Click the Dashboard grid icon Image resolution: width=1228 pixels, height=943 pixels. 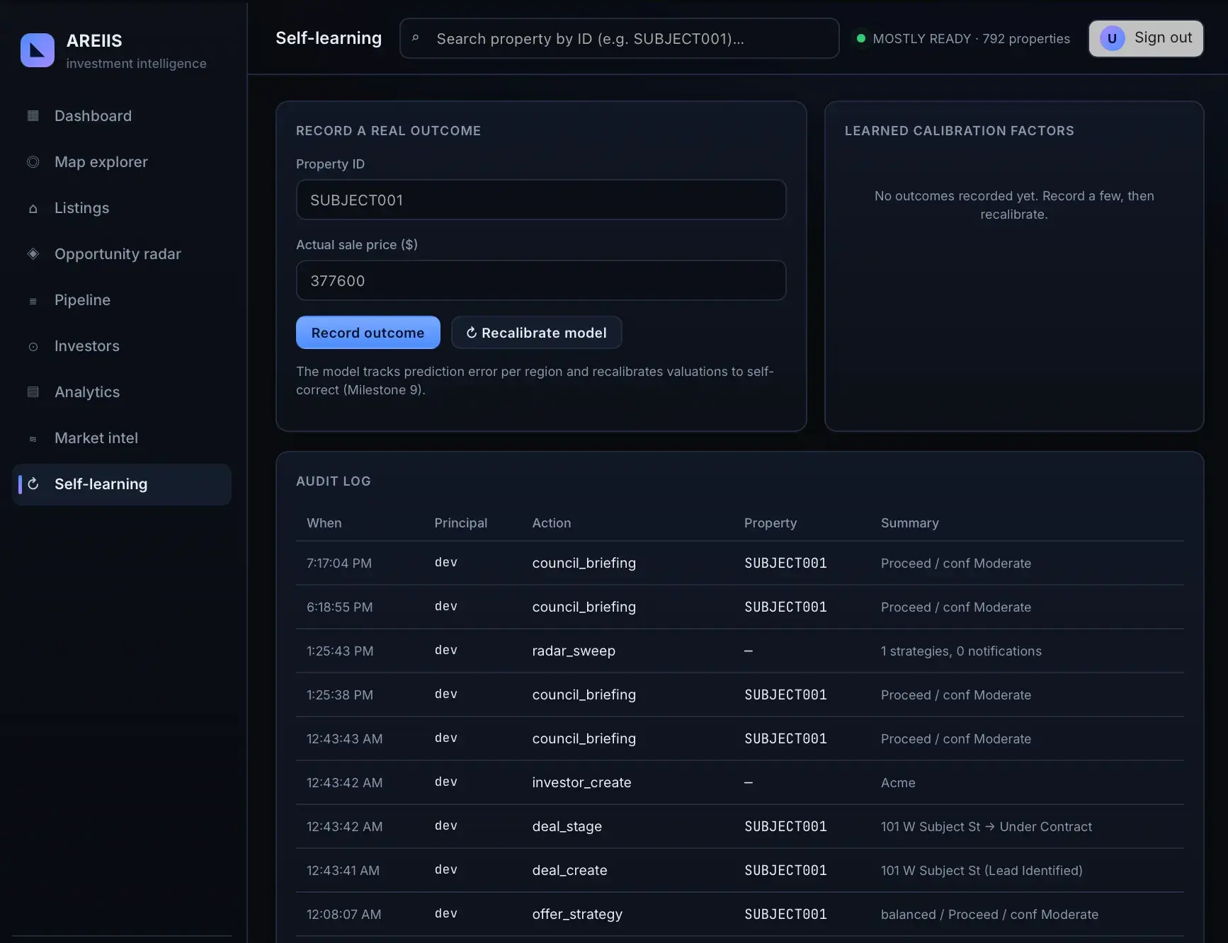(x=33, y=115)
